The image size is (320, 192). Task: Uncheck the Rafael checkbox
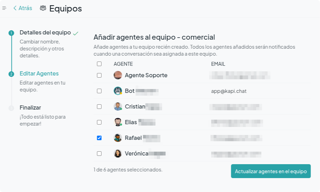[x=99, y=138]
